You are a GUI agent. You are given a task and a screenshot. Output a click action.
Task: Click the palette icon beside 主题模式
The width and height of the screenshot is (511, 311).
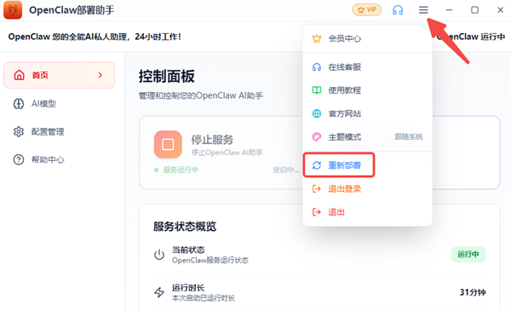(x=317, y=137)
